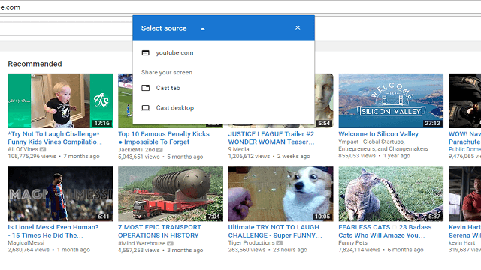Click the Cast desktop laptop icon
Screen dimensions: 481x270
tap(145, 108)
